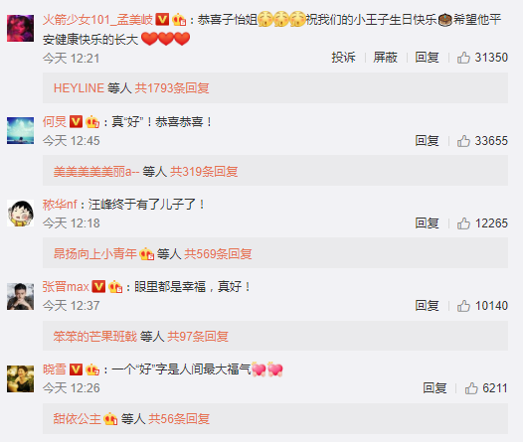Viewport: 523px width, 442px height.
Task: Like 火箭少女101_孟美岐's comment with thumbs-up
Action: 463,58
